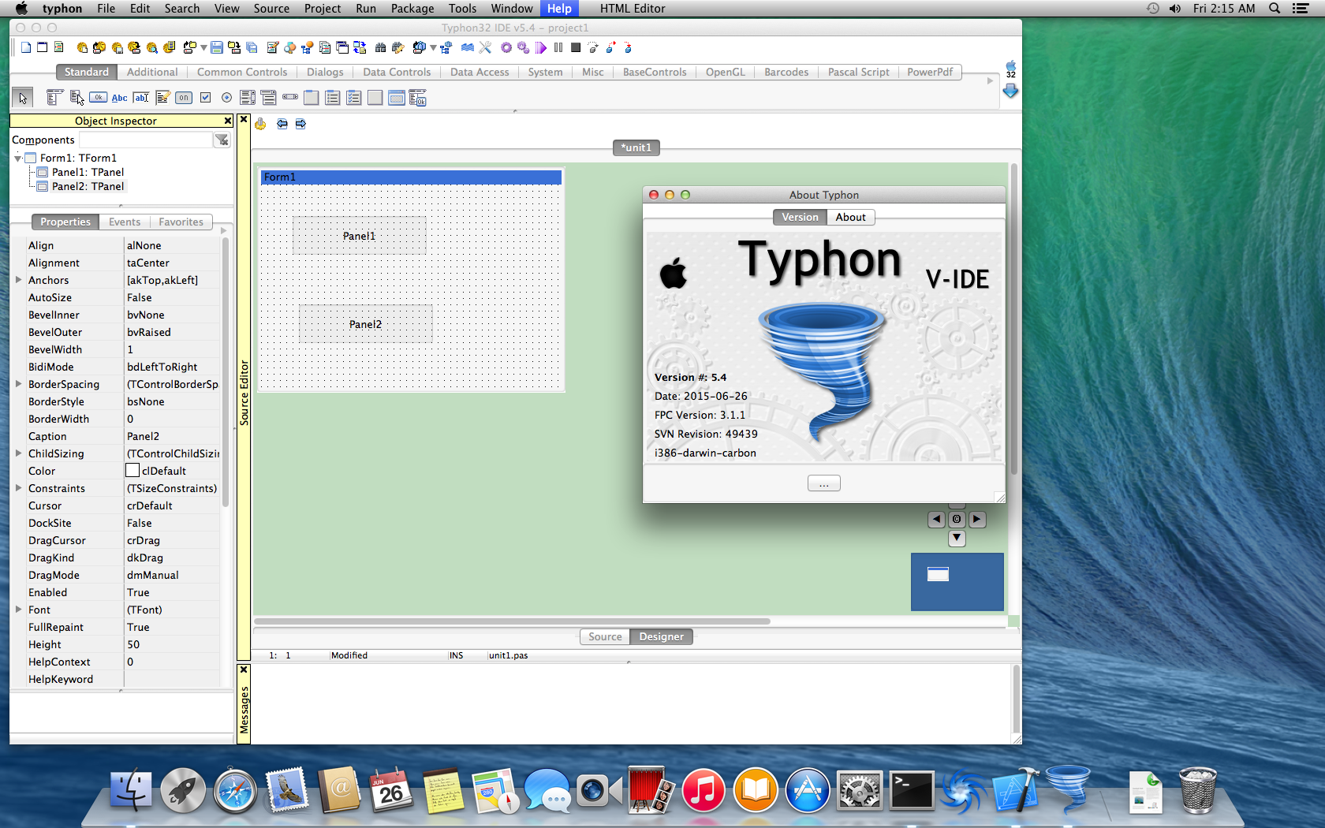Click the purple gear Build icon
This screenshot has height=828, width=1325.
[x=506, y=48]
